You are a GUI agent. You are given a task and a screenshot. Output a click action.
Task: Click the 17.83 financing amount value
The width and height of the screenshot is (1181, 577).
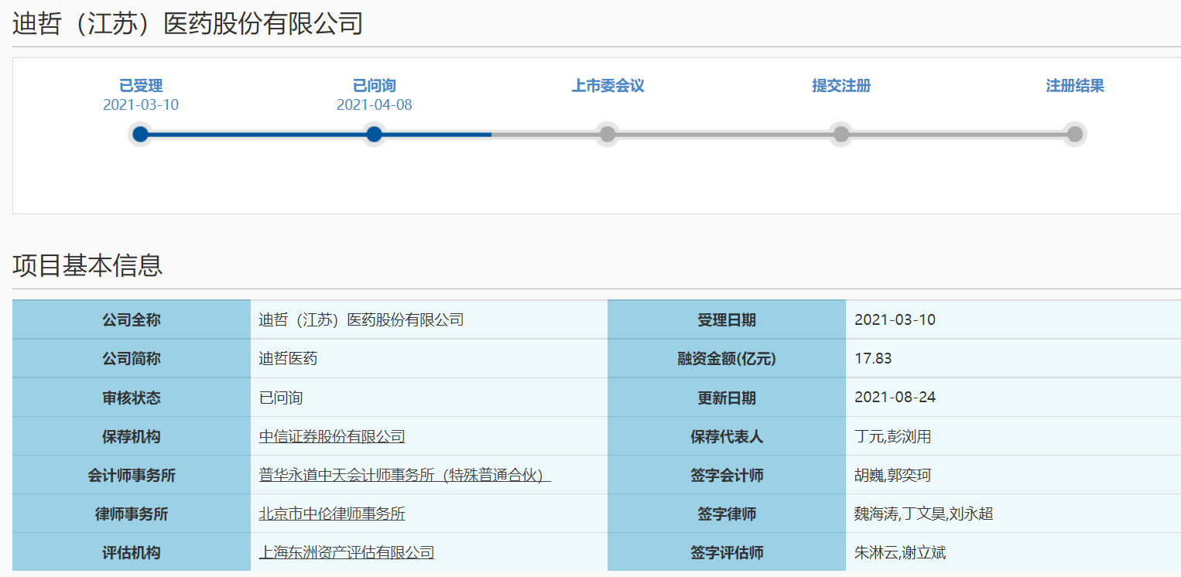point(873,358)
